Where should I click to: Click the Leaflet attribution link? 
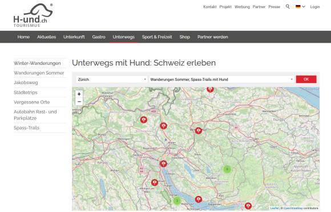[274, 208]
